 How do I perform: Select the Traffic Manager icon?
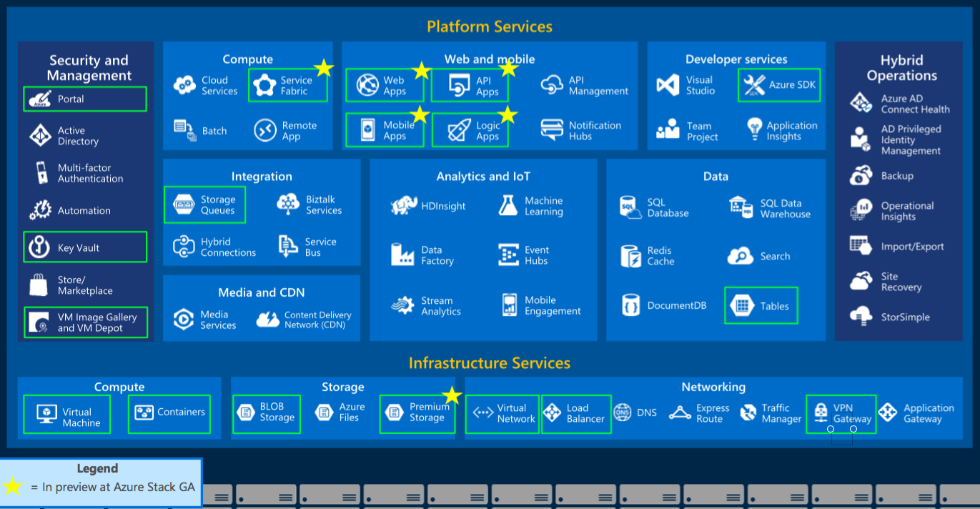coord(748,413)
